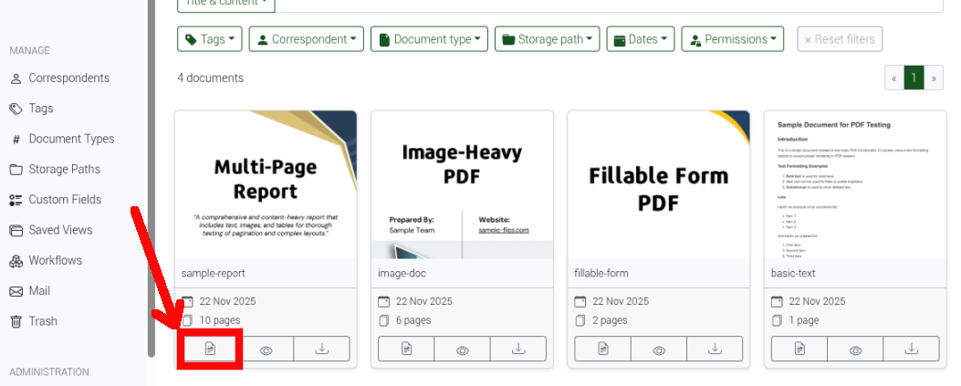Viewport: 961px width, 386px height.
Task: Click the 2 pages label
Action: pyautogui.click(x=610, y=320)
